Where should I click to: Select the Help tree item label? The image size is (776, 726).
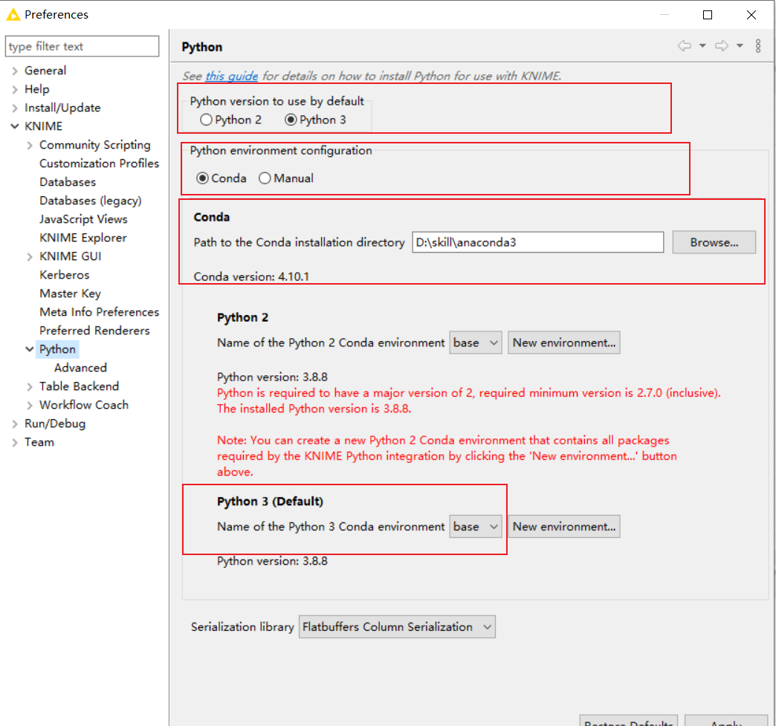pyautogui.click(x=37, y=90)
